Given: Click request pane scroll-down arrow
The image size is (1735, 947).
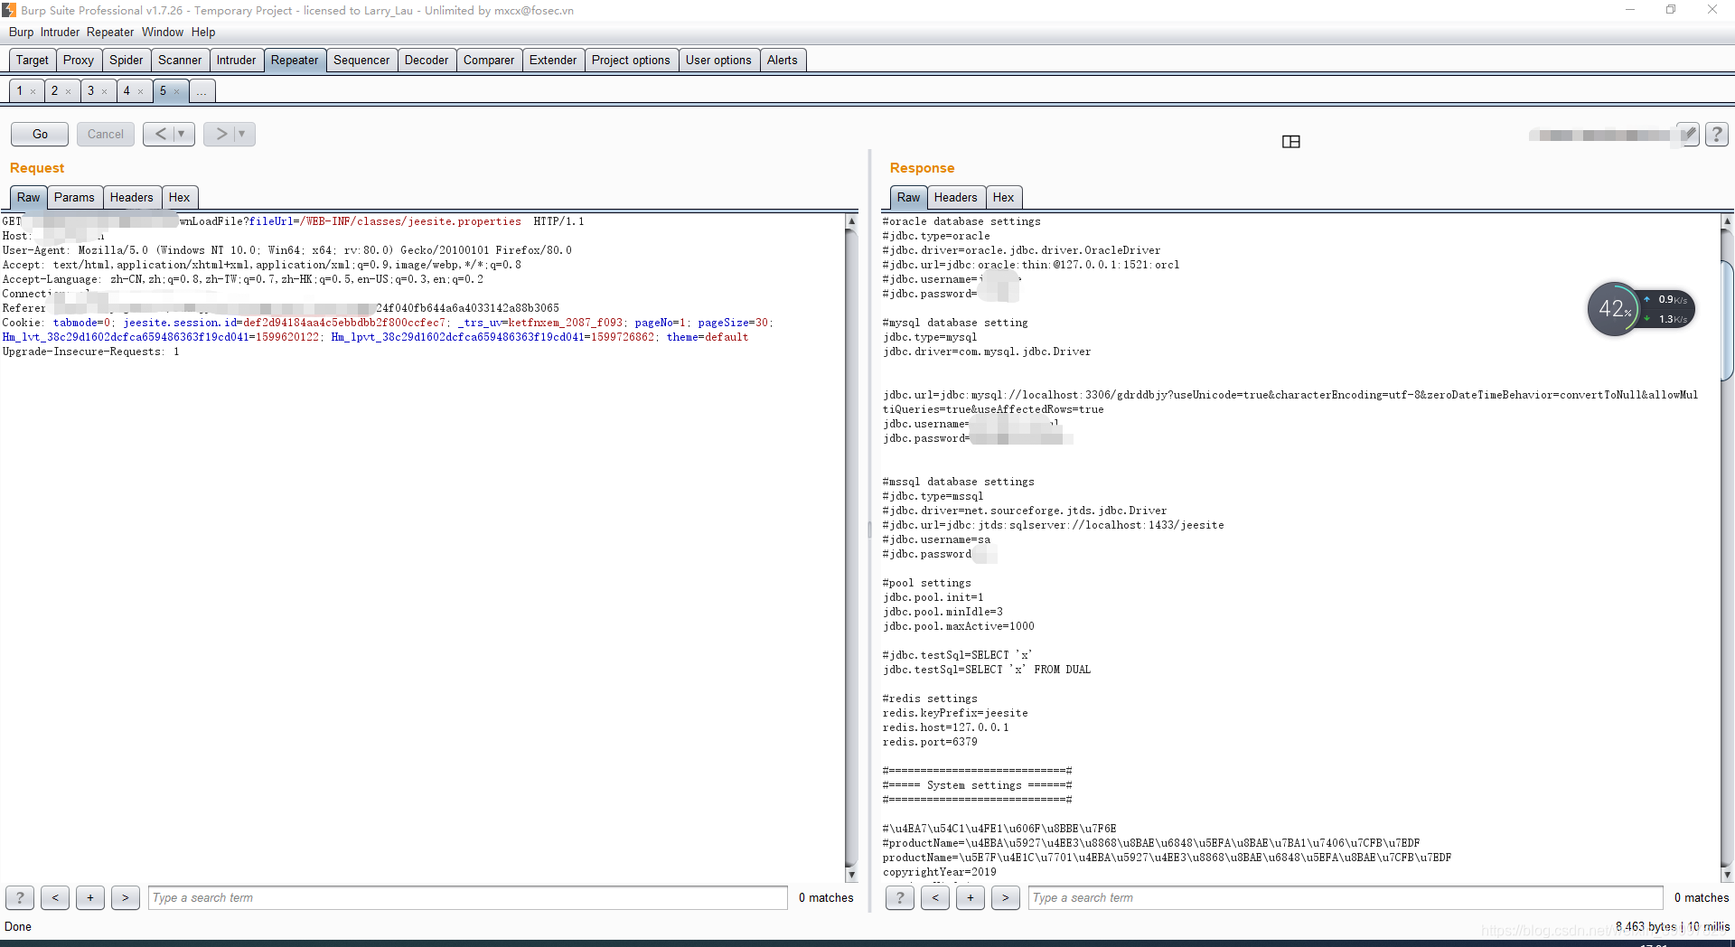Looking at the screenshot, I should 851,875.
